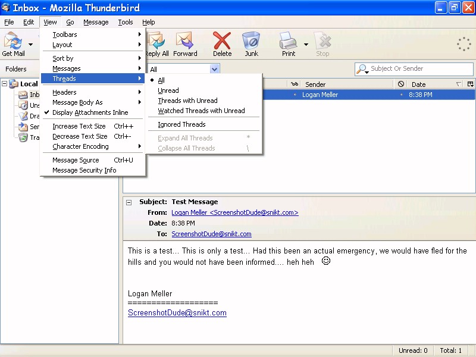Click Decrease Text Size menu entry
Viewport: 476px width, 357px height.
point(93,136)
